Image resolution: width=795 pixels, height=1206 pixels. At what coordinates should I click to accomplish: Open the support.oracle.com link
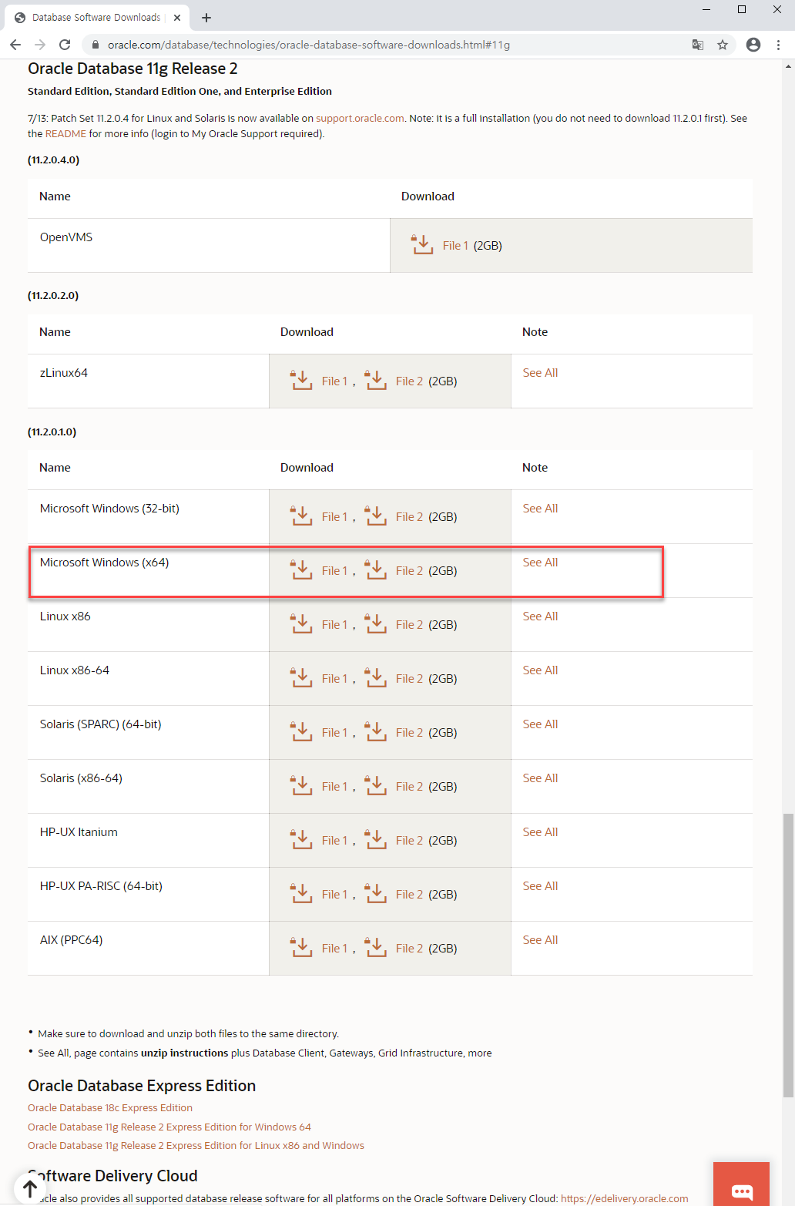(360, 118)
